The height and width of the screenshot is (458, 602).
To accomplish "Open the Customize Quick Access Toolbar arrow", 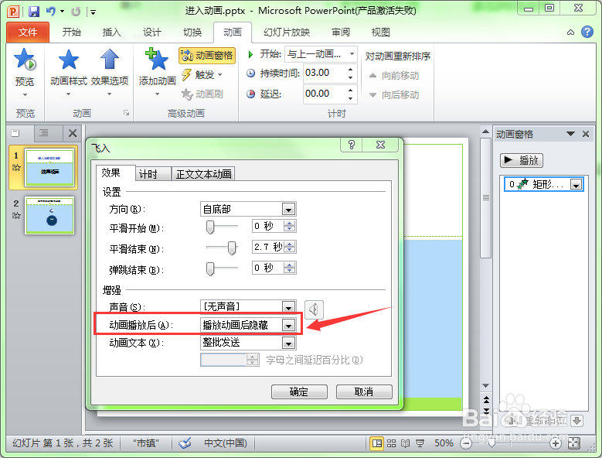I will [x=93, y=12].
